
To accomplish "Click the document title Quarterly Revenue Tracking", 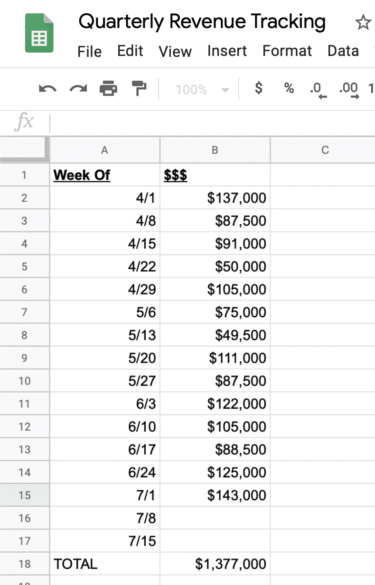I will [x=202, y=22].
